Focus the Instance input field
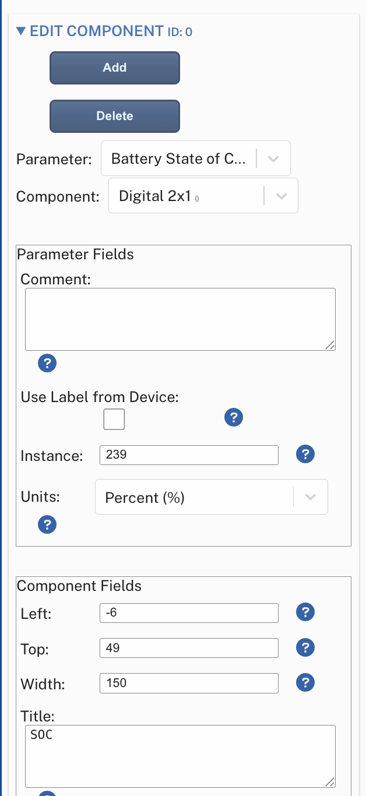 click(189, 455)
